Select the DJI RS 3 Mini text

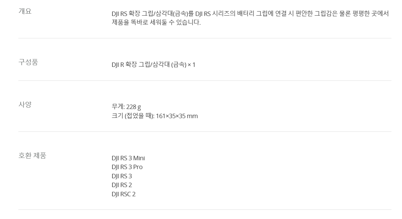(128, 158)
